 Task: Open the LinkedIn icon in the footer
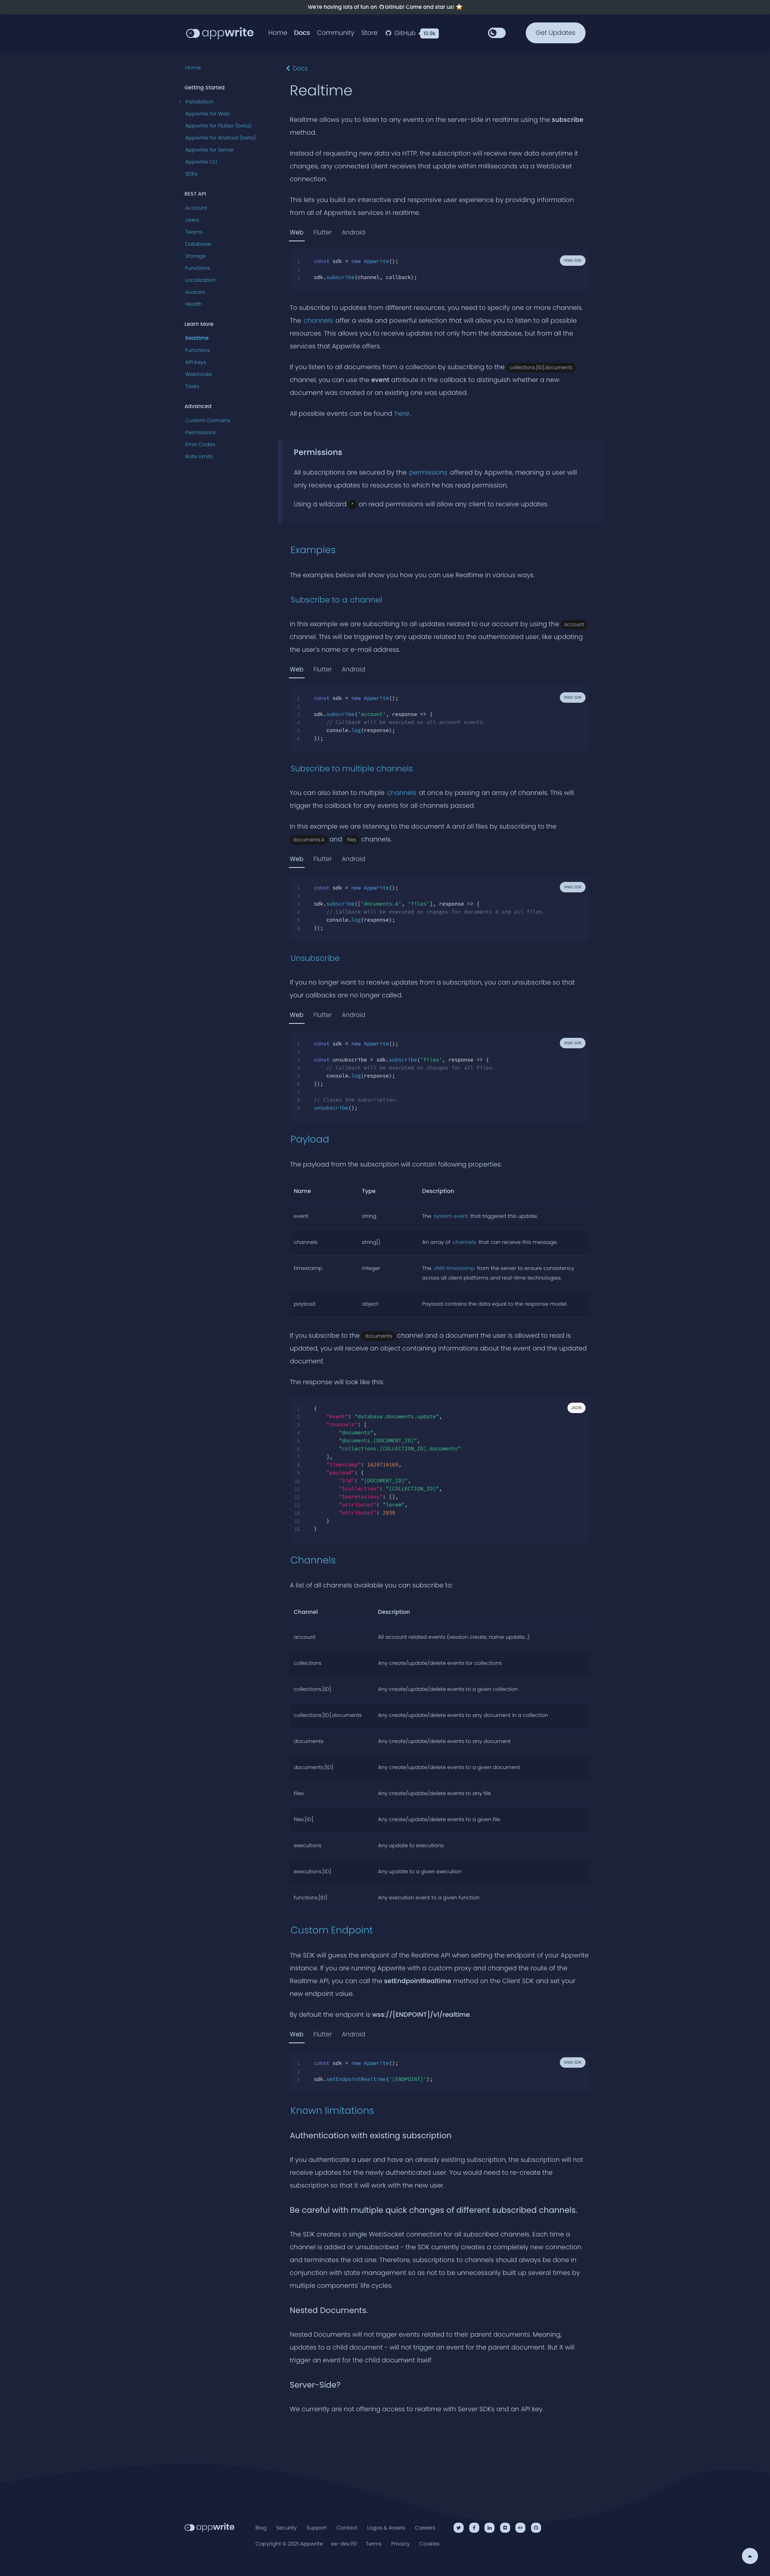[x=489, y=2527]
